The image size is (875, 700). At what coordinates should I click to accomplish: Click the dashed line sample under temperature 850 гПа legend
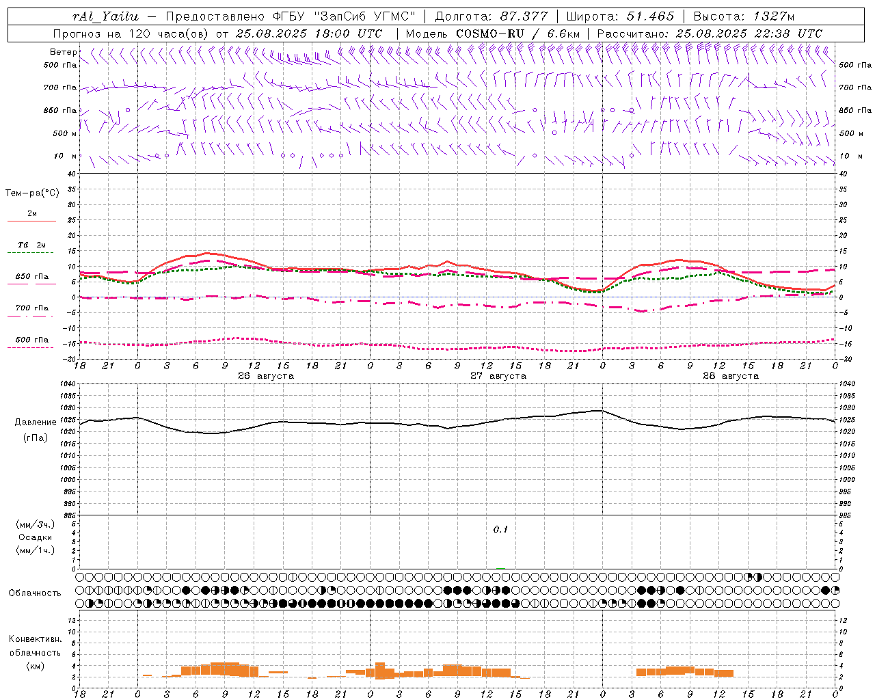[31, 284]
